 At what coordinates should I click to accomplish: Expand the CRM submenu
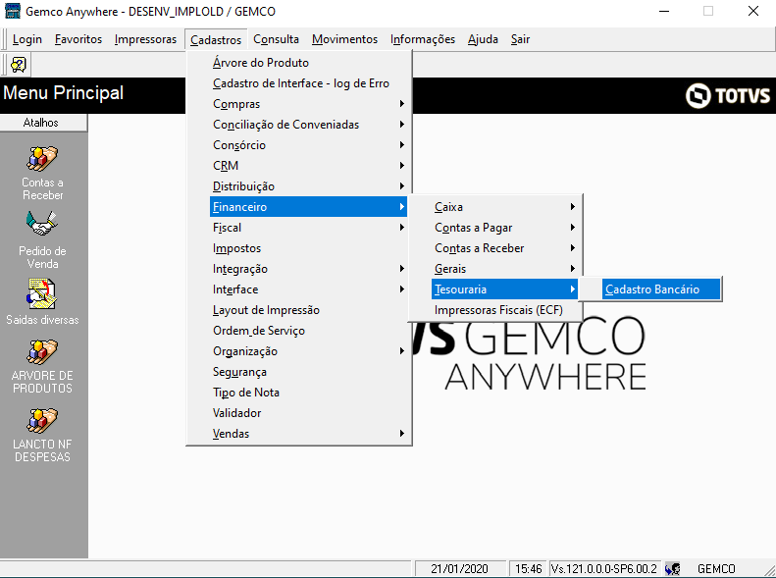point(308,166)
